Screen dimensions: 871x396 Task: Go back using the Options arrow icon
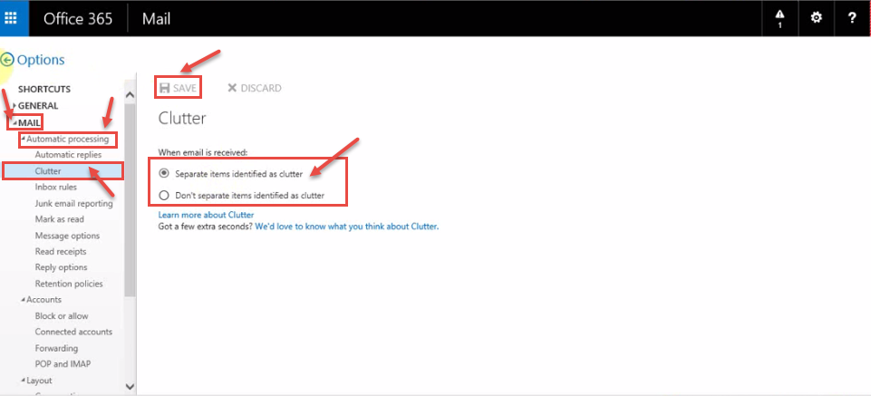[7, 60]
